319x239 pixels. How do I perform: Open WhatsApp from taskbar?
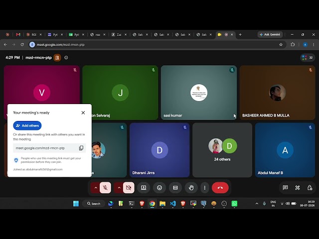click(234, 204)
